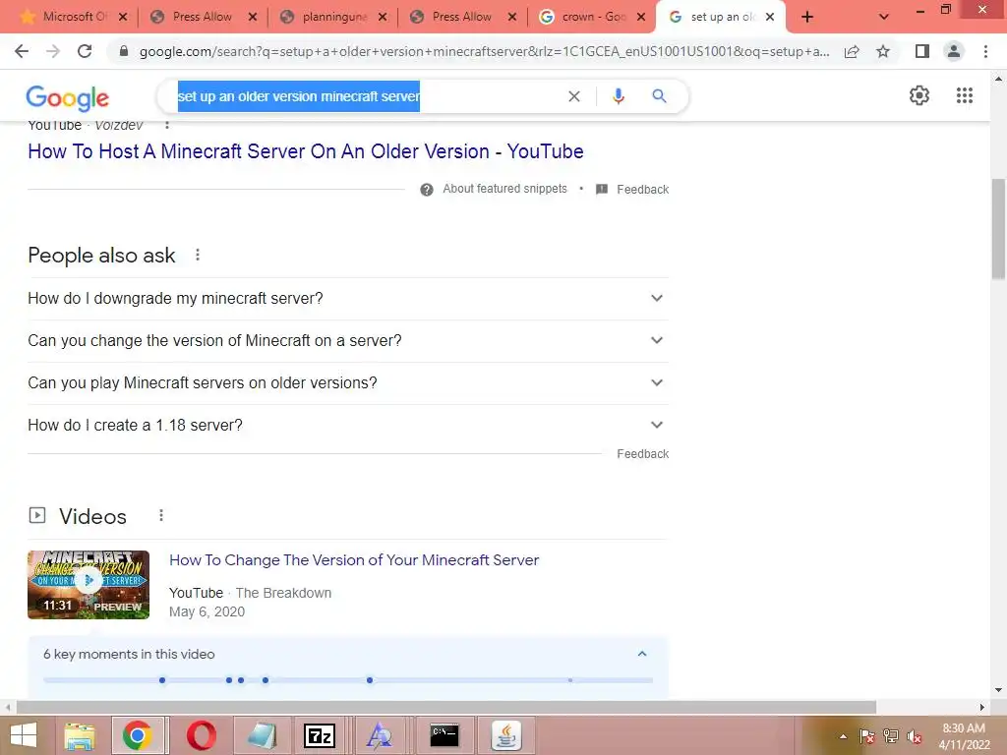Screen dimensions: 1007x755
Task: Click About featured snippets help icon
Action: click(x=427, y=190)
